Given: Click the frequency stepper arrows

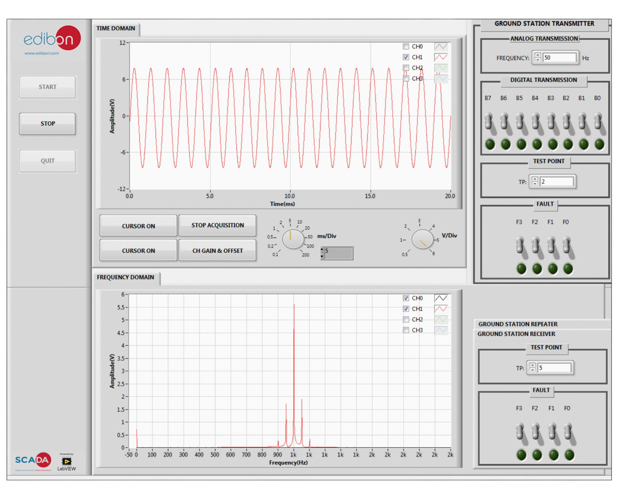Looking at the screenshot, I should tap(538, 58).
